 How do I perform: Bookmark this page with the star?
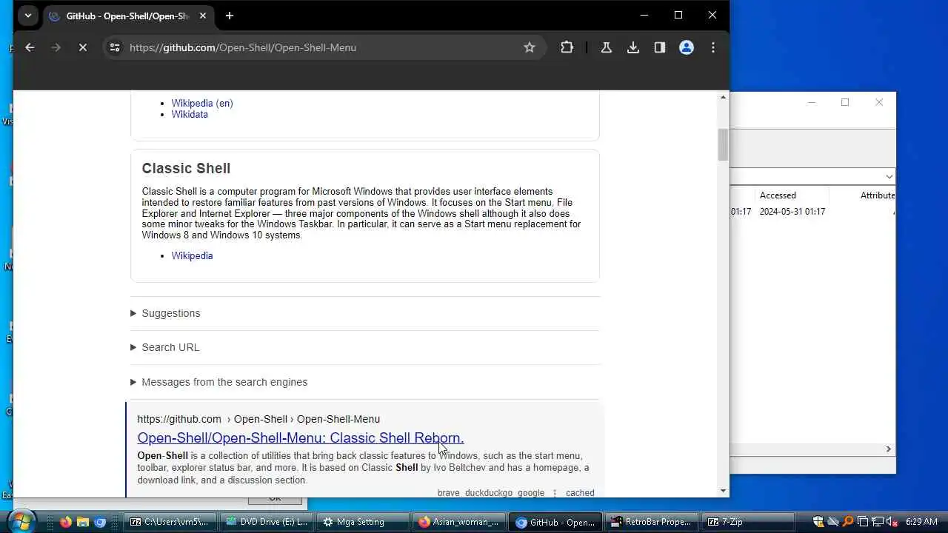point(530,47)
